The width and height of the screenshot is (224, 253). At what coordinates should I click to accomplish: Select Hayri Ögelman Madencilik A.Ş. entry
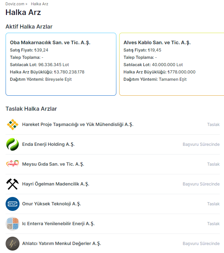point(56,184)
